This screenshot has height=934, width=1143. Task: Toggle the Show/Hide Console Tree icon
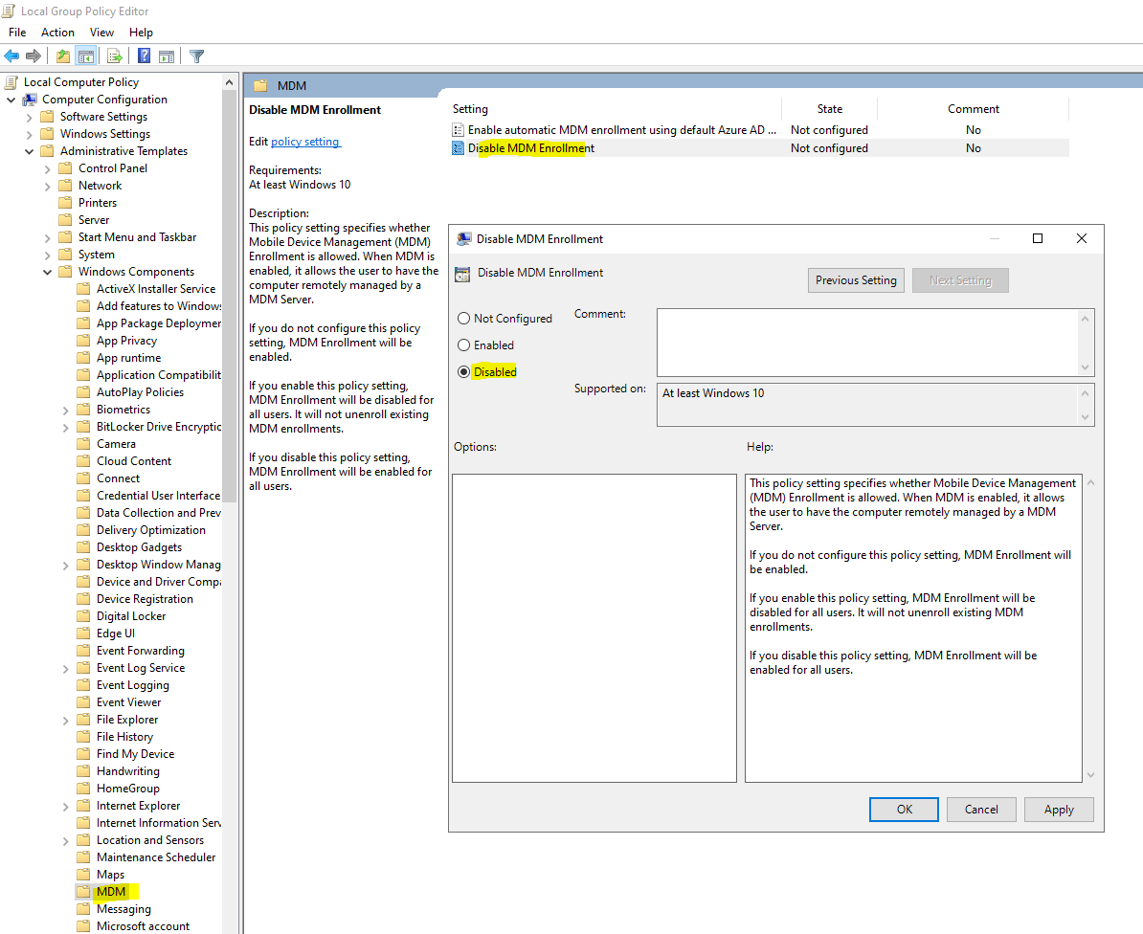pos(86,56)
